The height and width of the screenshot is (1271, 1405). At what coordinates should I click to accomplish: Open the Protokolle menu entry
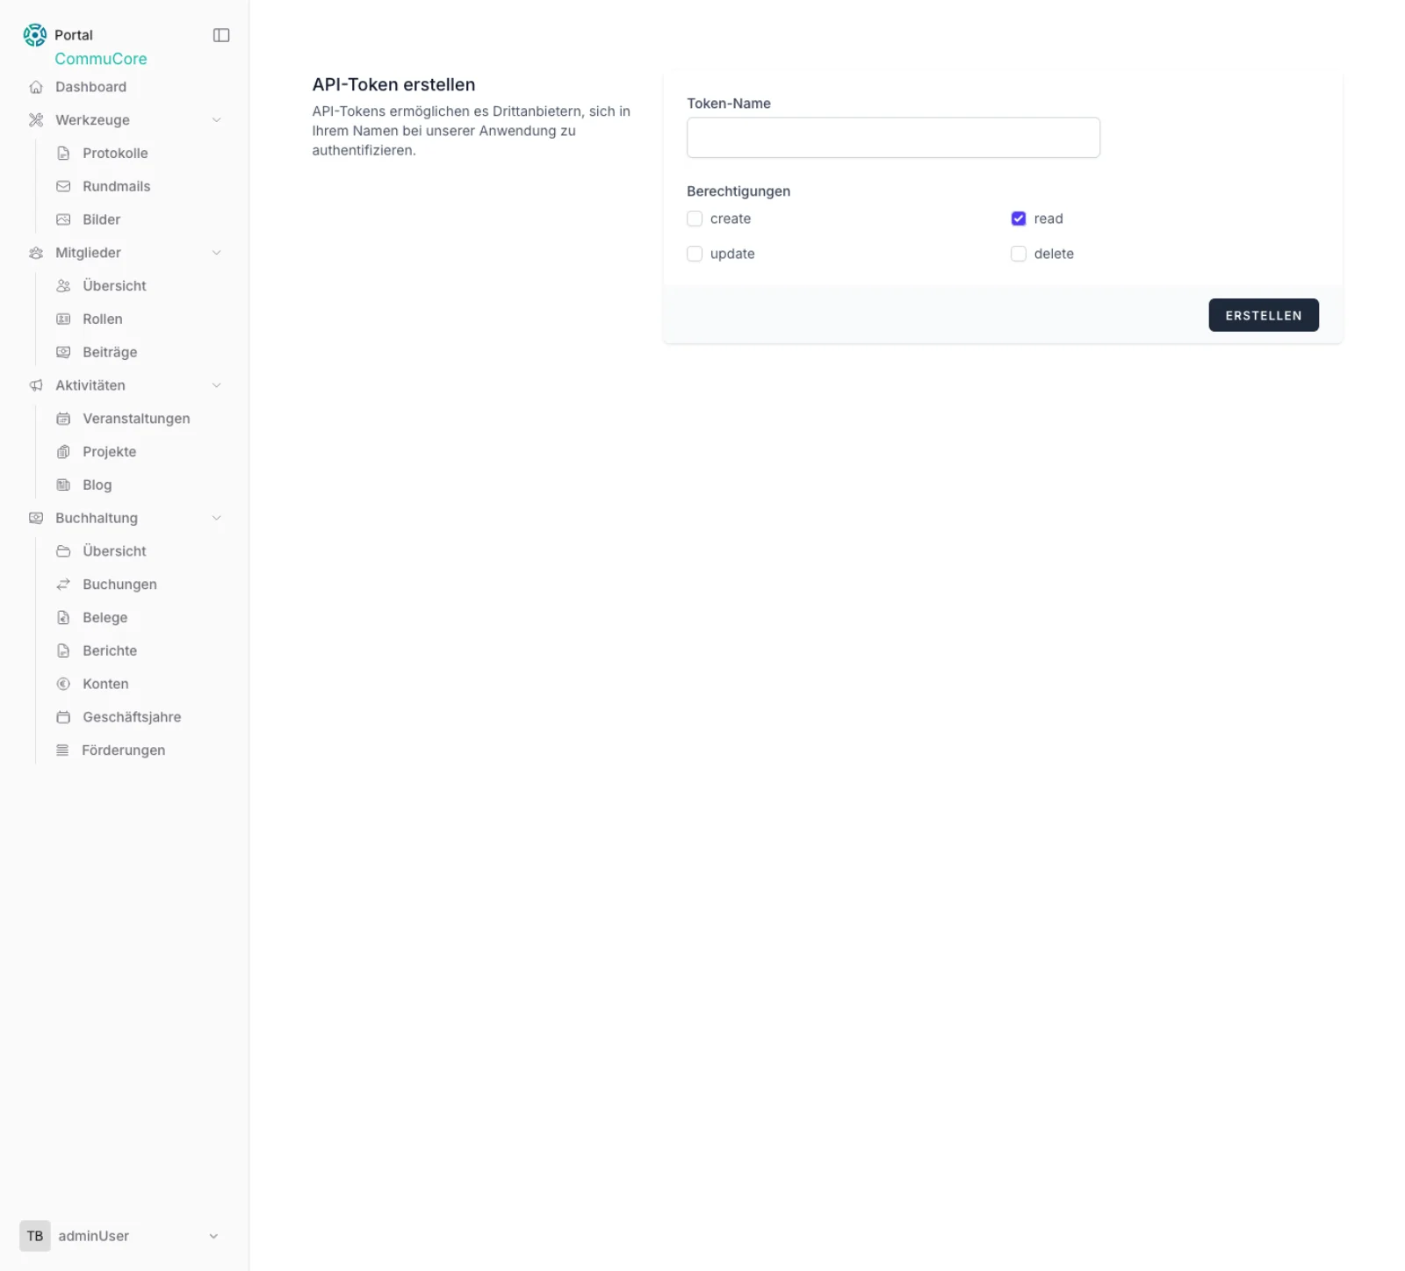tap(139, 154)
